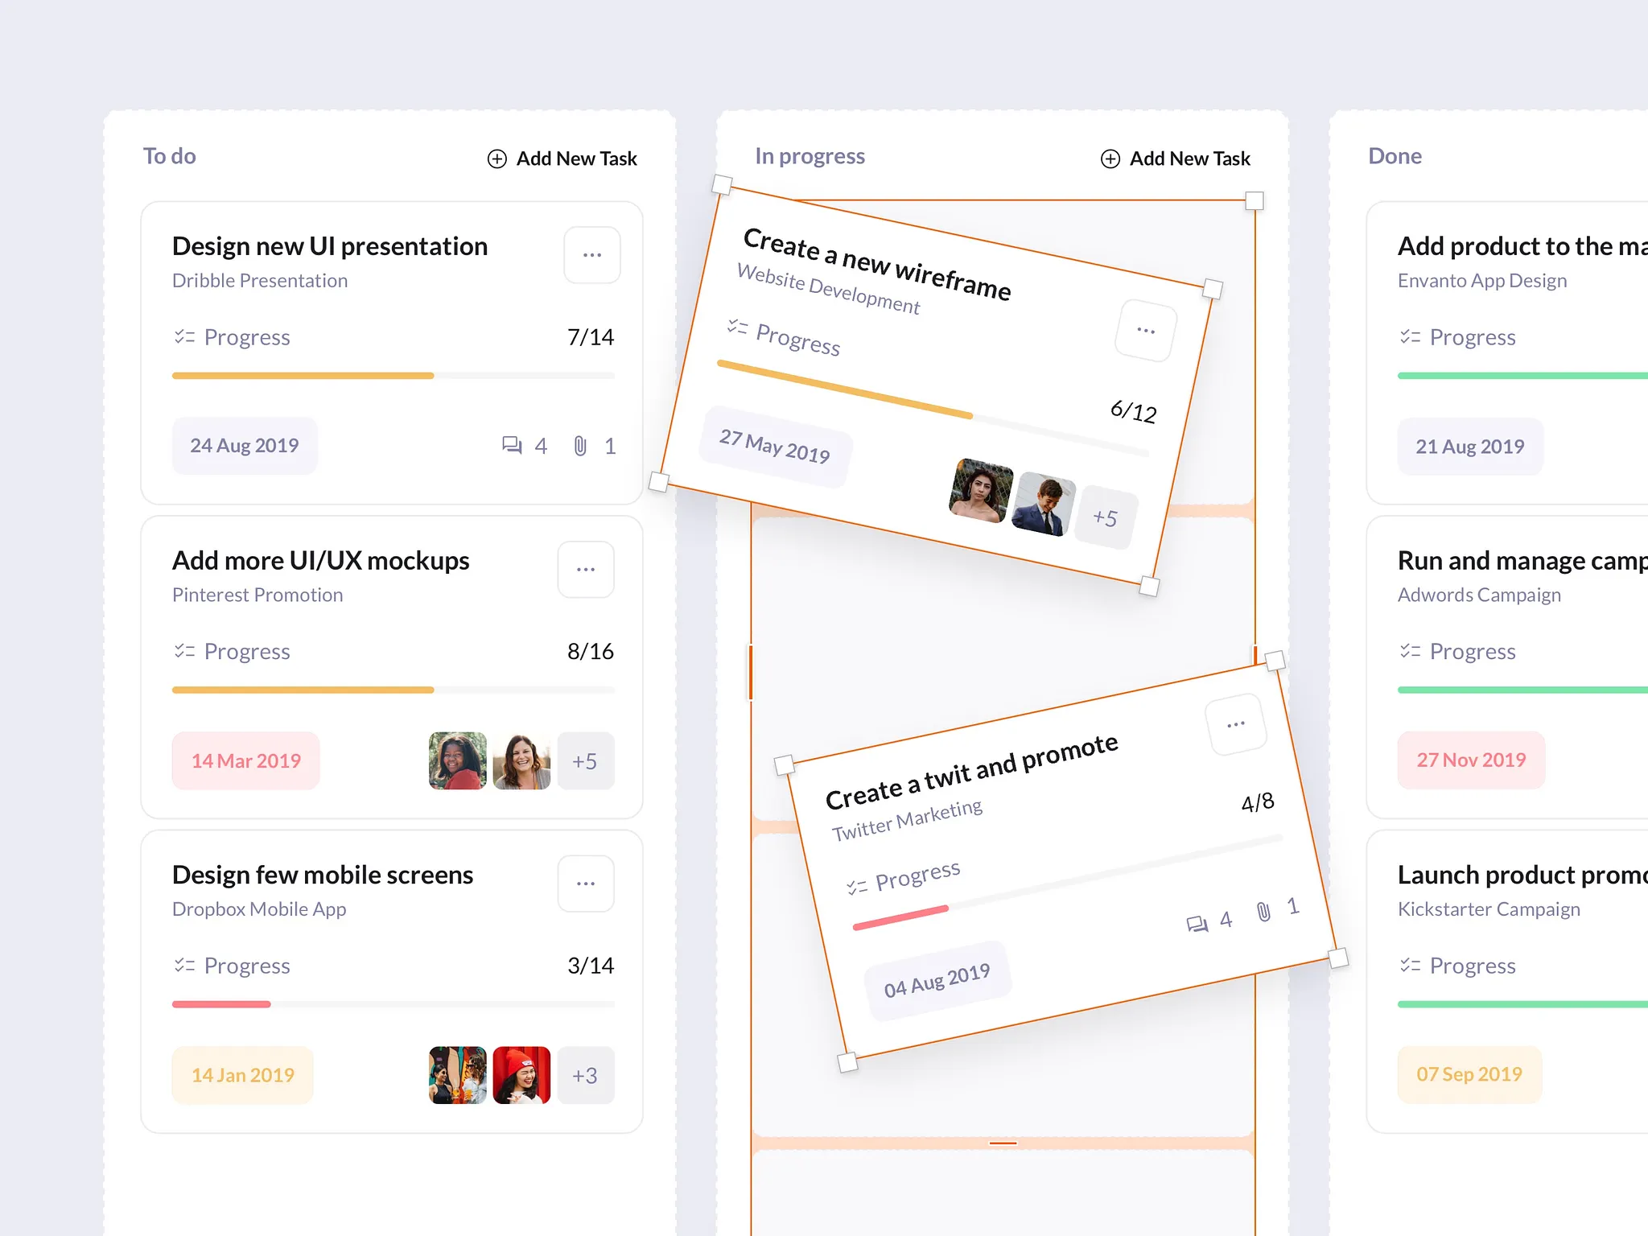Click the 07 Sep 2019 date badge
Viewport: 1648px width, 1236px height.
(x=1469, y=1074)
